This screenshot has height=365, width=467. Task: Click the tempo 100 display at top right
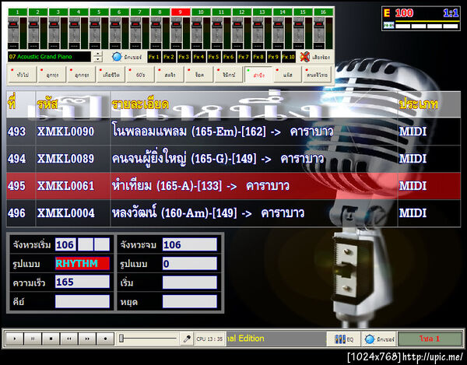pos(404,13)
